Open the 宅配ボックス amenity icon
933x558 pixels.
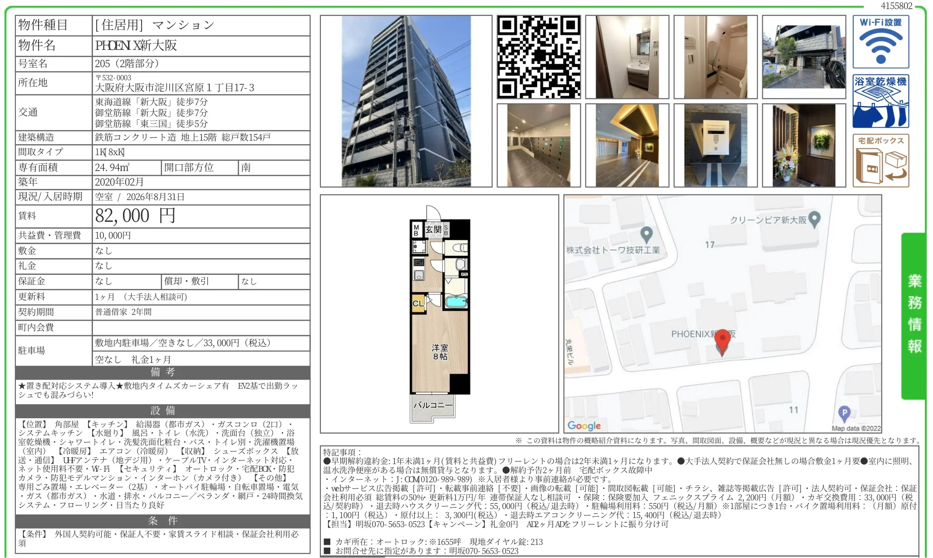pos(880,161)
